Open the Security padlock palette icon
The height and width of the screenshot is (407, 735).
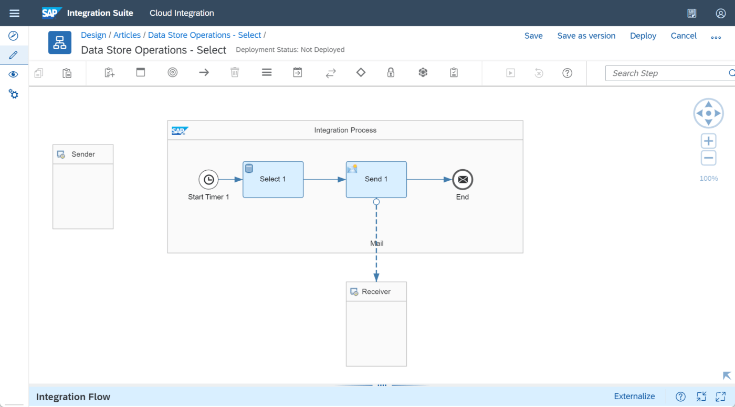tap(391, 72)
